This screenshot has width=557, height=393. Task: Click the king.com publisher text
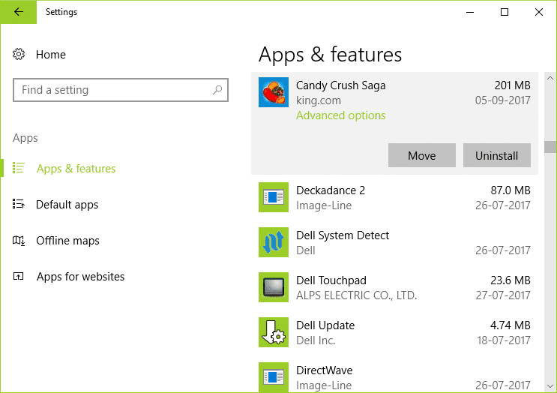[x=319, y=100]
